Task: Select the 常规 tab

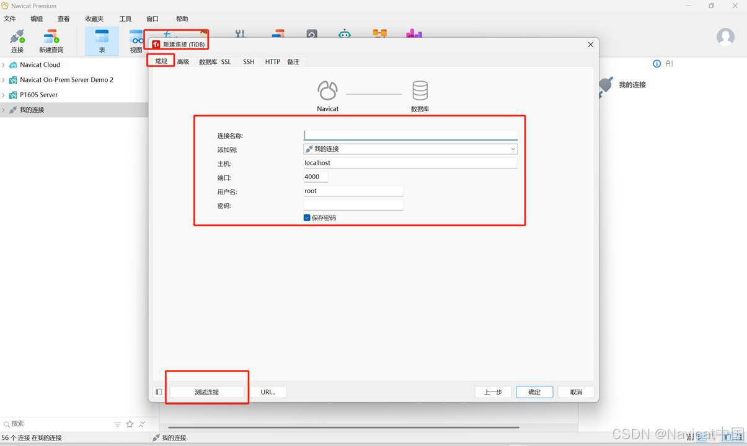Action: tap(161, 61)
